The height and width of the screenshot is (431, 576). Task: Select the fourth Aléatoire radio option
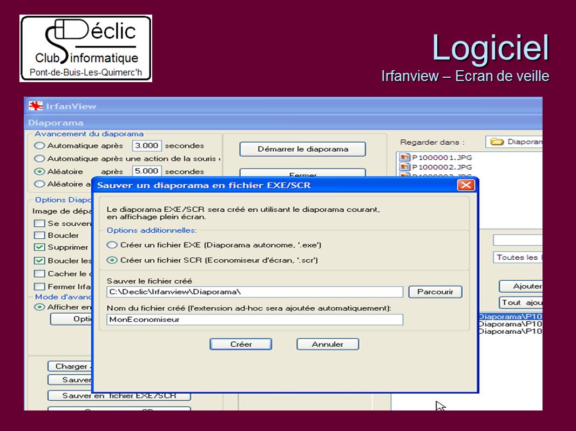point(39,184)
